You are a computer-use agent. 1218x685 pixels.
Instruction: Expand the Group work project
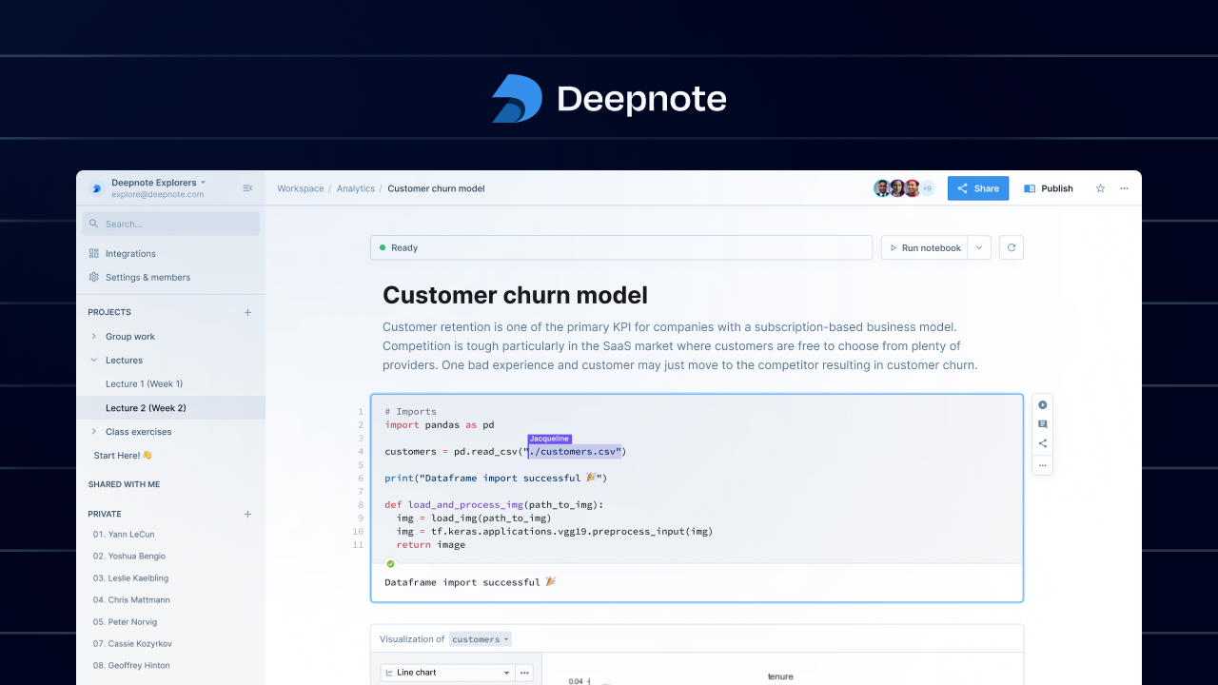[x=91, y=336]
